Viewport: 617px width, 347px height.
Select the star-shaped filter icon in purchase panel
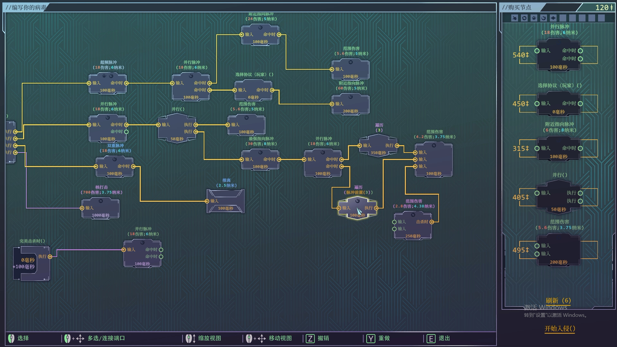point(514,18)
